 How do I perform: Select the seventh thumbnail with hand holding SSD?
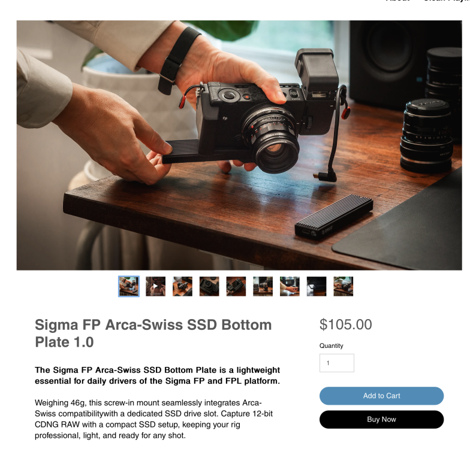pos(290,286)
